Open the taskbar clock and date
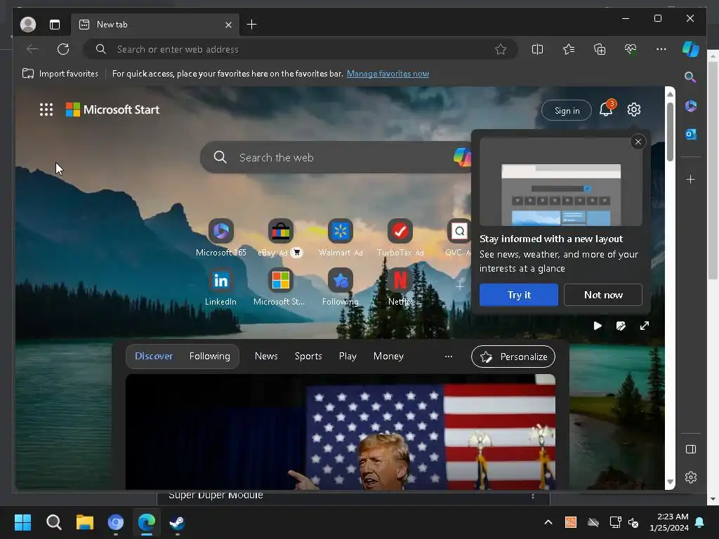The width and height of the screenshot is (719, 539). (669, 522)
